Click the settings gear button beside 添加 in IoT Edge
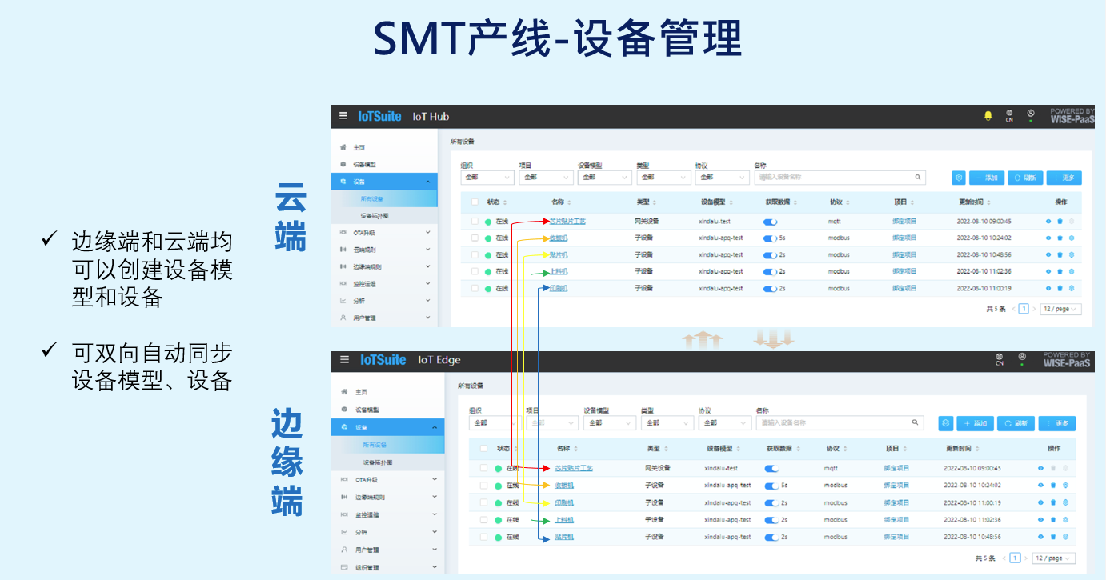The height and width of the screenshot is (580, 1106). (946, 423)
